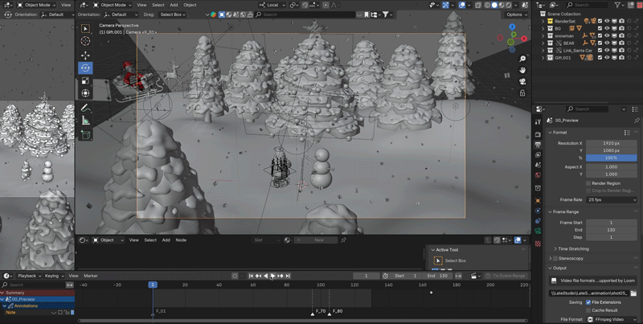Toggle Gift.001 collection exclude checkbox
Viewport: 643px width, 324px height.
[600, 58]
